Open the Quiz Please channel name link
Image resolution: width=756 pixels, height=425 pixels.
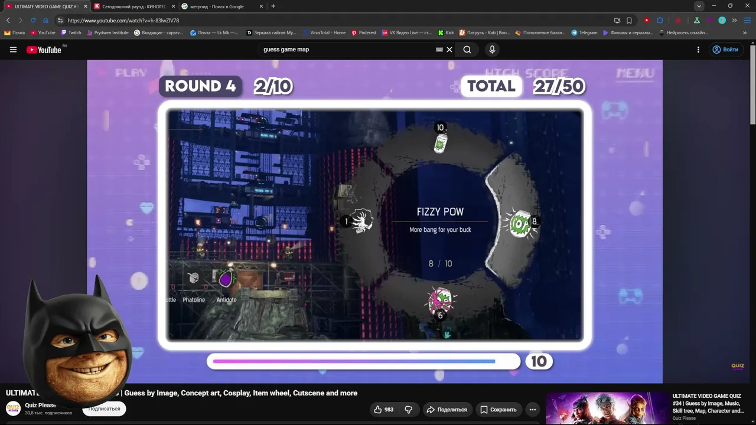point(40,405)
